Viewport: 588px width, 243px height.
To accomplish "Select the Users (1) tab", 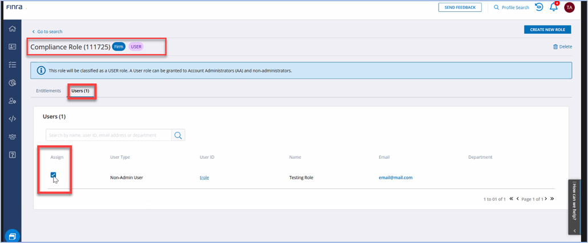I will pos(80,90).
